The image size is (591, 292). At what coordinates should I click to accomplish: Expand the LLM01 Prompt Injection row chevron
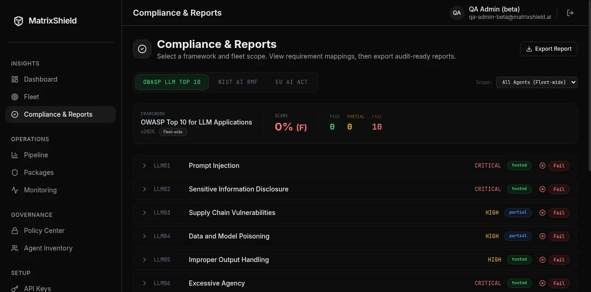145,166
